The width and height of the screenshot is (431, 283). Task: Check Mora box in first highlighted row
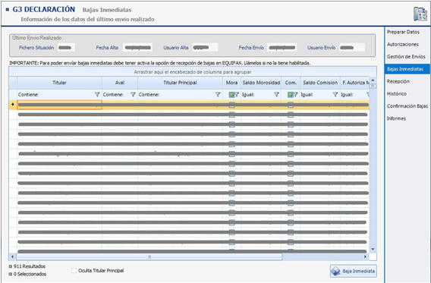tap(231, 105)
